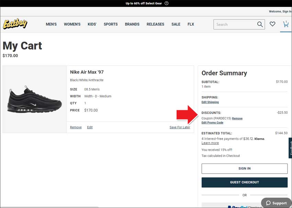Click the $144.50 estimated total
This screenshot has height=208, width=292.
(281, 133)
